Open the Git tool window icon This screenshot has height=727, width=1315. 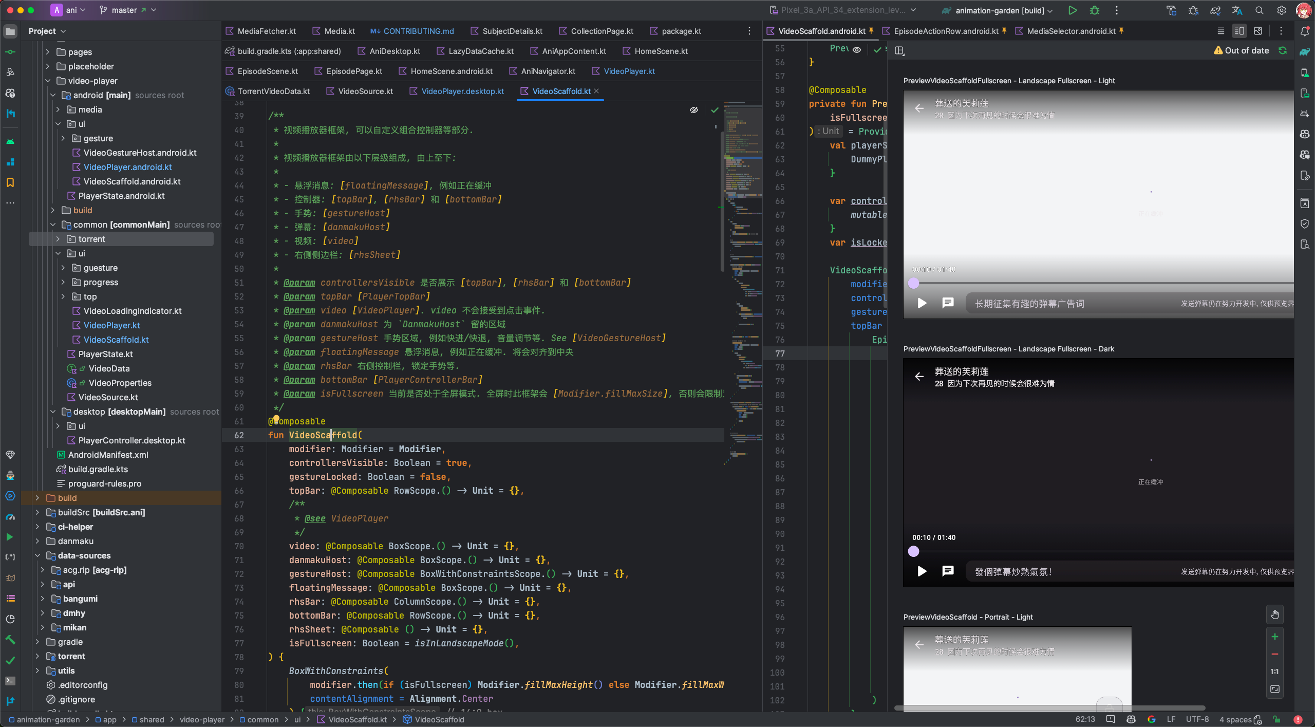tap(10, 701)
